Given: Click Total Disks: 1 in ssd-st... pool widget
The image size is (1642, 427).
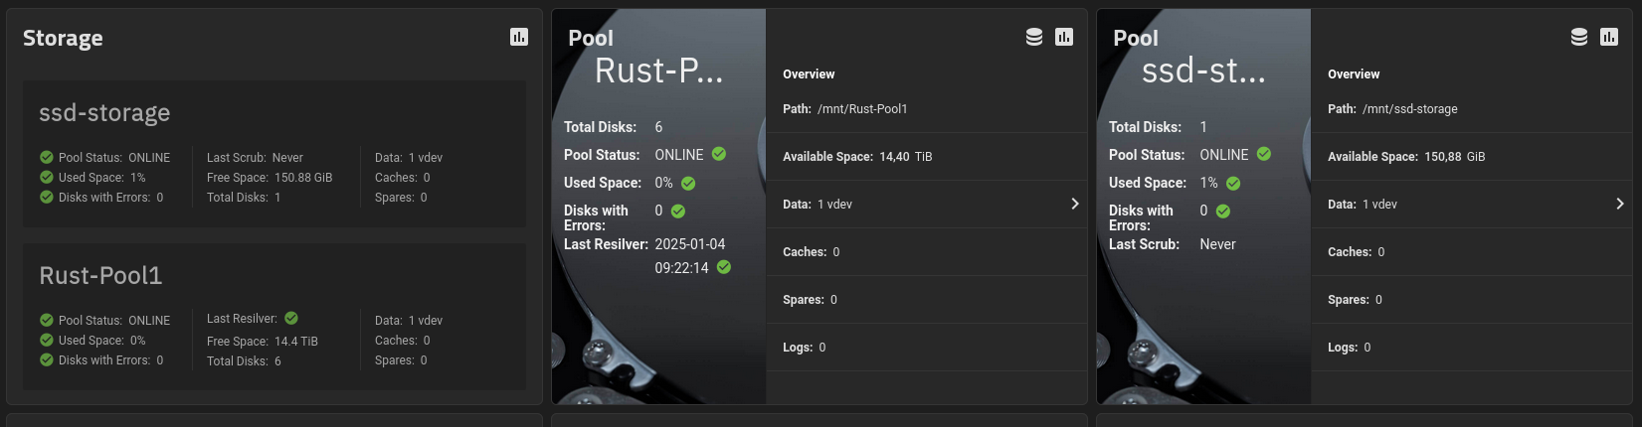Looking at the screenshot, I should tap(1158, 127).
